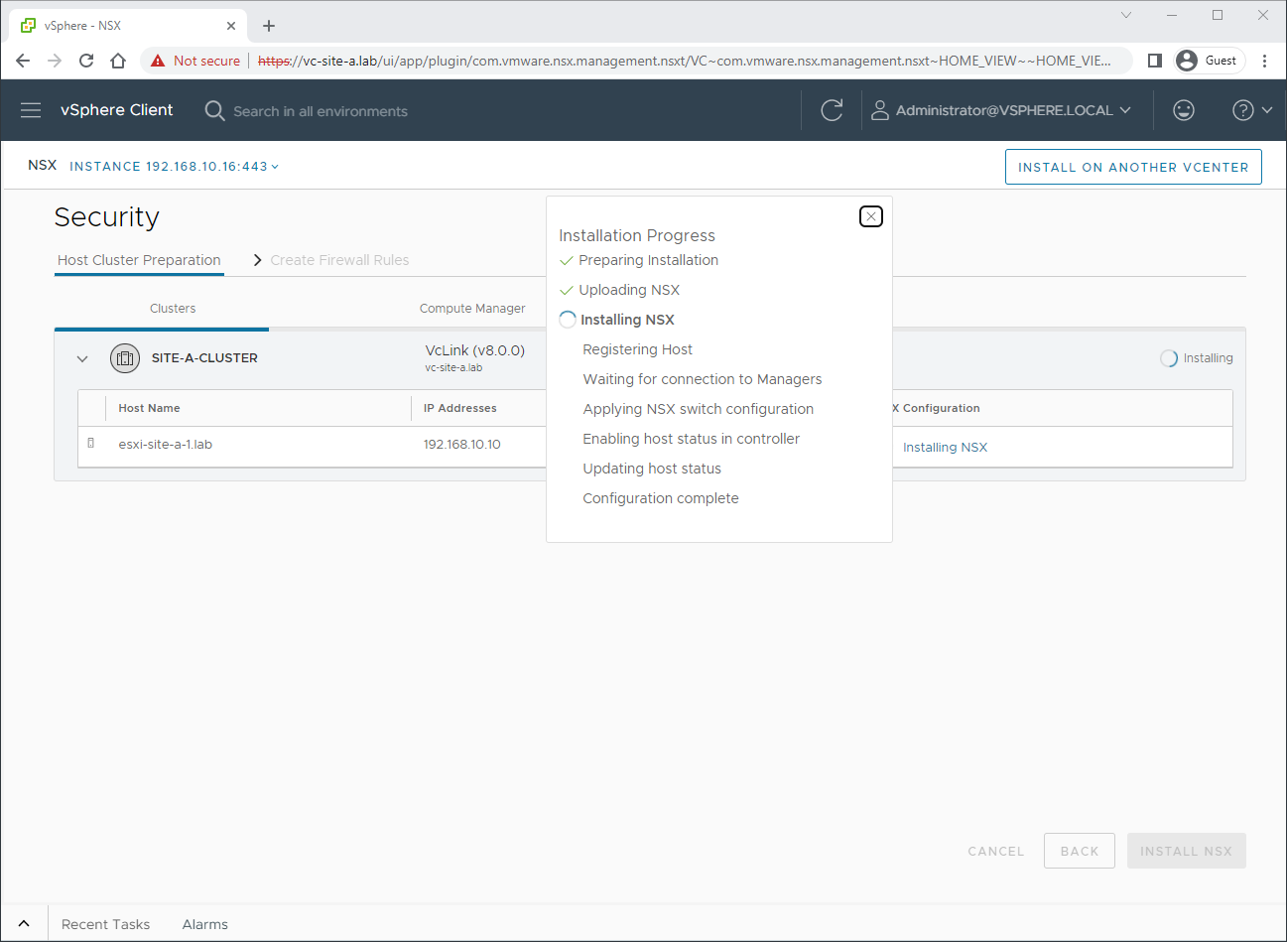Click the esxi-site-a-1.lab host name

tap(165, 444)
